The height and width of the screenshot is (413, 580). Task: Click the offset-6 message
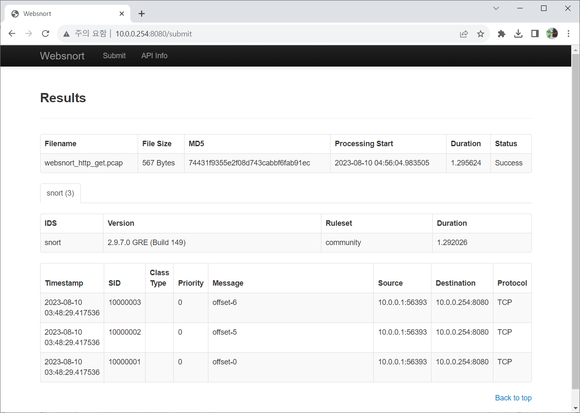225,302
